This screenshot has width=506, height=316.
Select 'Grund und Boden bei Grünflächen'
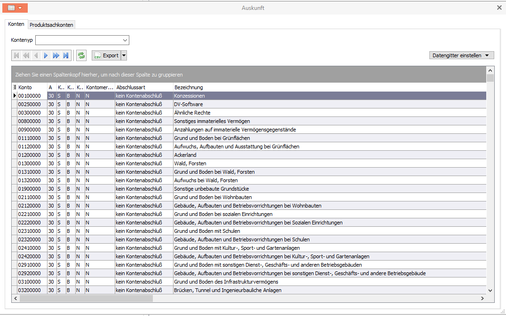[x=249, y=138]
